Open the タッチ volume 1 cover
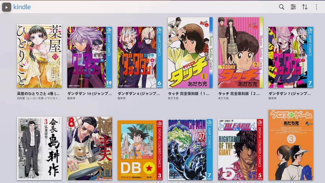Screen dimensions: 325x183 click(x=190, y=52)
